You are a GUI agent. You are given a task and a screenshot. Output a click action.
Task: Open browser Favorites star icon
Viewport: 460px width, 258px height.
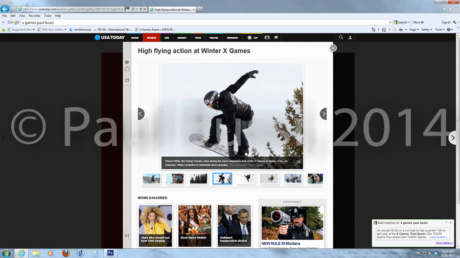(450, 9)
